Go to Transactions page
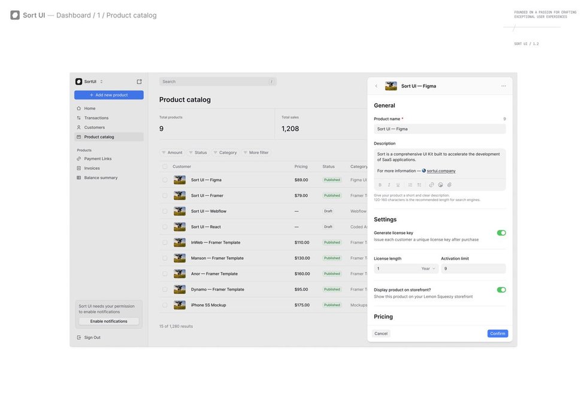 click(109, 118)
